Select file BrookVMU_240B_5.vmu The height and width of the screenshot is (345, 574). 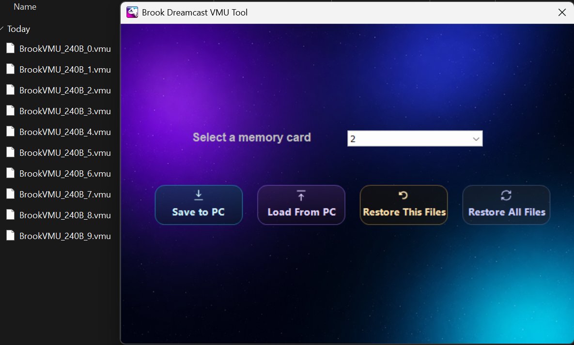click(x=59, y=153)
